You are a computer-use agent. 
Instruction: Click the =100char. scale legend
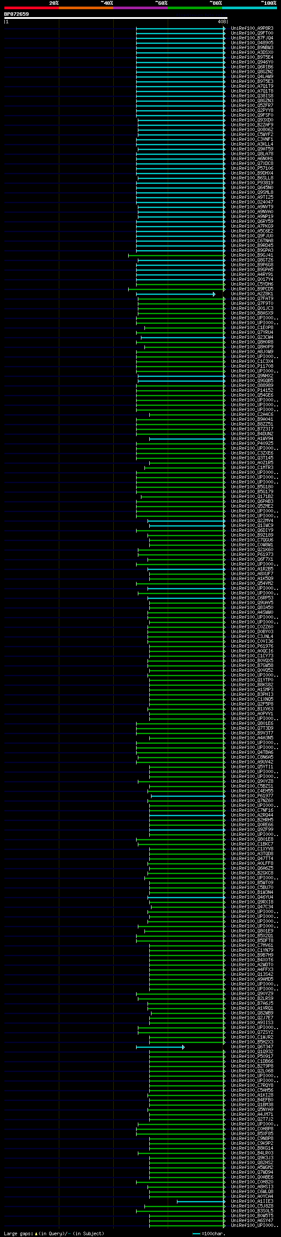coord(209,1233)
